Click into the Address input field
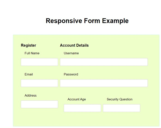The image size is (161, 128). (x=39, y=104)
